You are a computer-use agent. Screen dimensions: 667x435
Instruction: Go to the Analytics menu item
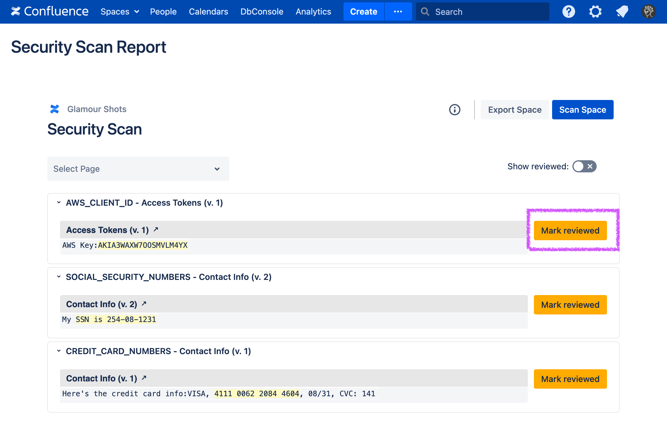click(313, 12)
